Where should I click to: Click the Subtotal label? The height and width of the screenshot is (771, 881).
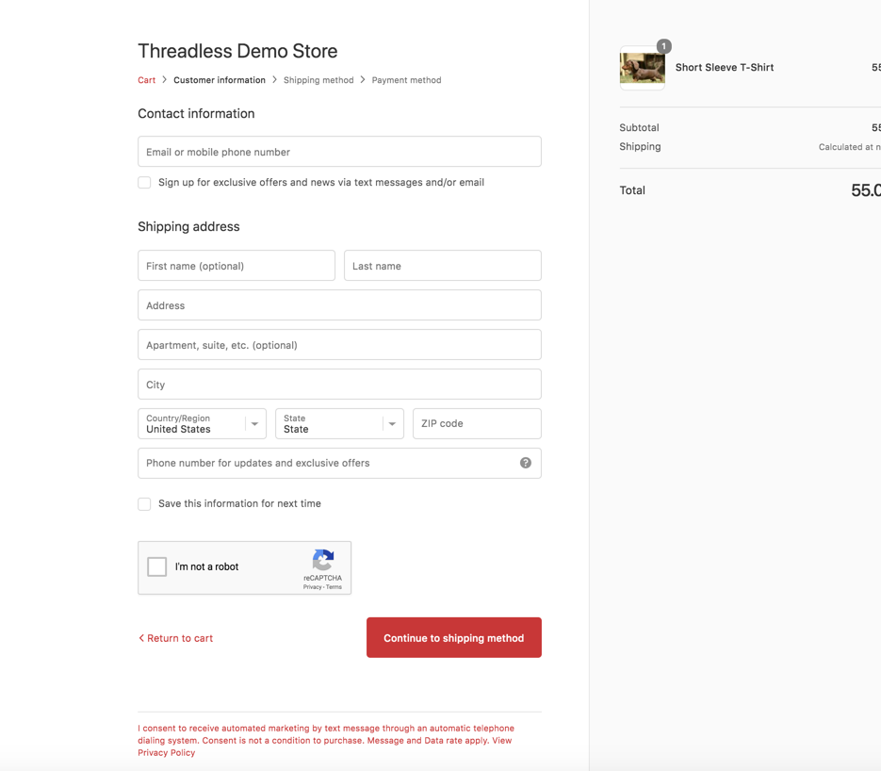(640, 127)
